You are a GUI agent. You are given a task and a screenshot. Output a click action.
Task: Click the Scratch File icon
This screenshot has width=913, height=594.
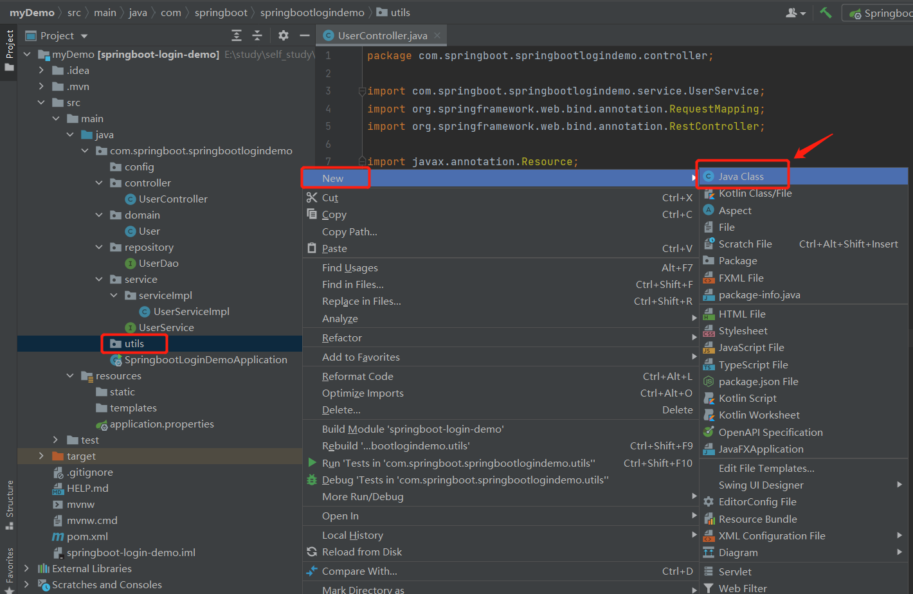click(x=709, y=244)
